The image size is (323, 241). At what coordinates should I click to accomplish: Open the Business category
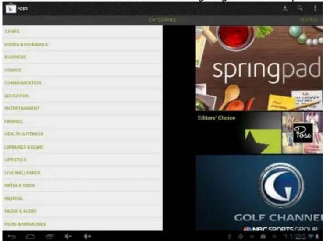click(x=82, y=57)
